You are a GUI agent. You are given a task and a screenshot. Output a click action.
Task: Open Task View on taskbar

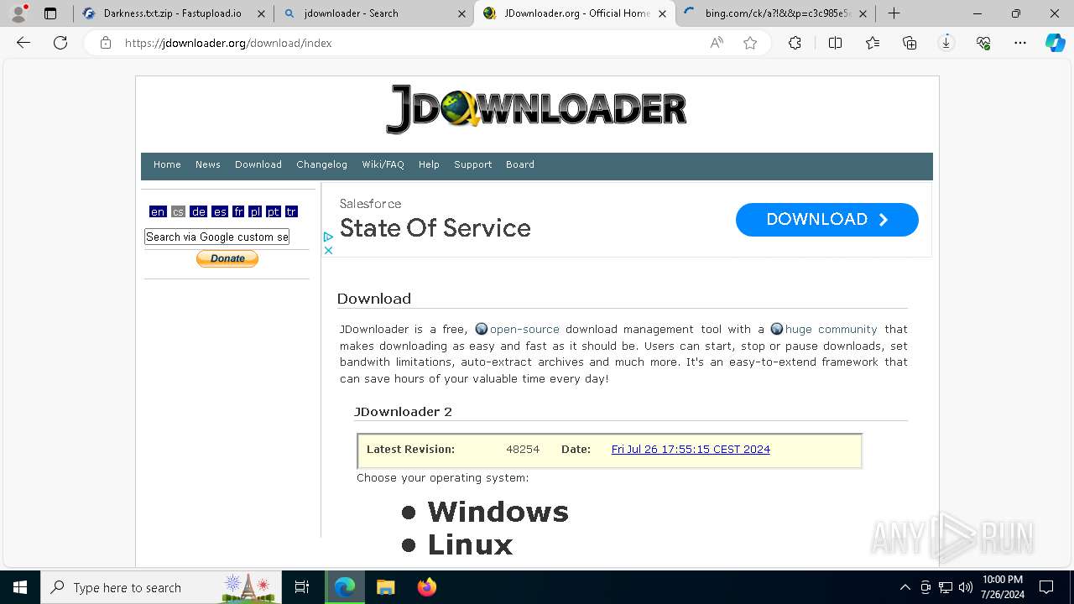click(302, 587)
